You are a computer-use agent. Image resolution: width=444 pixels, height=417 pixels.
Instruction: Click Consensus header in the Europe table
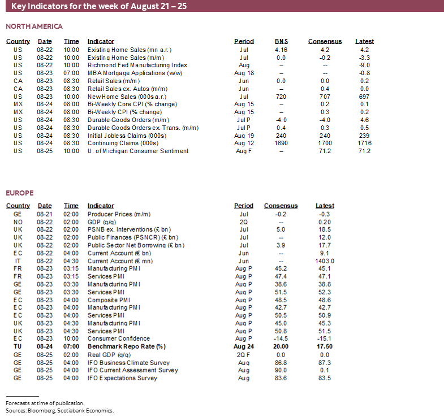[x=281, y=206]
